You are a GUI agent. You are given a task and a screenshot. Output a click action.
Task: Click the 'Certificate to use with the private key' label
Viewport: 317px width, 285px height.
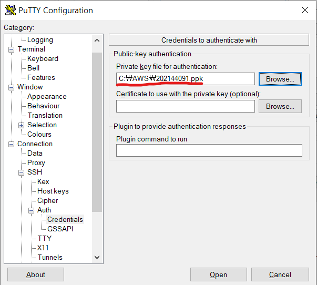click(188, 94)
